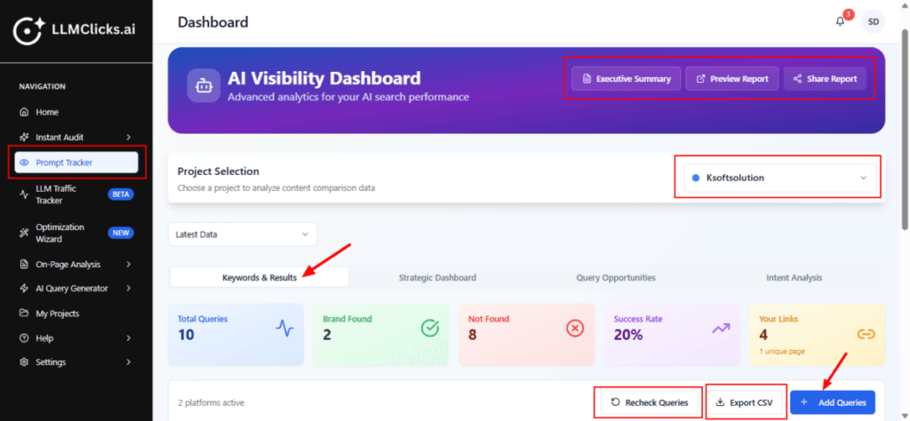The image size is (910, 421).
Task: Open the Intent Analysis tab
Action: [x=794, y=278]
